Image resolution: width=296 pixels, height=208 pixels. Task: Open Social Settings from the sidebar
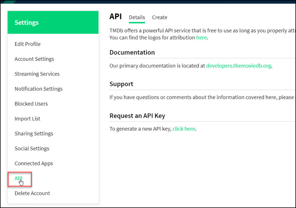click(x=32, y=148)
